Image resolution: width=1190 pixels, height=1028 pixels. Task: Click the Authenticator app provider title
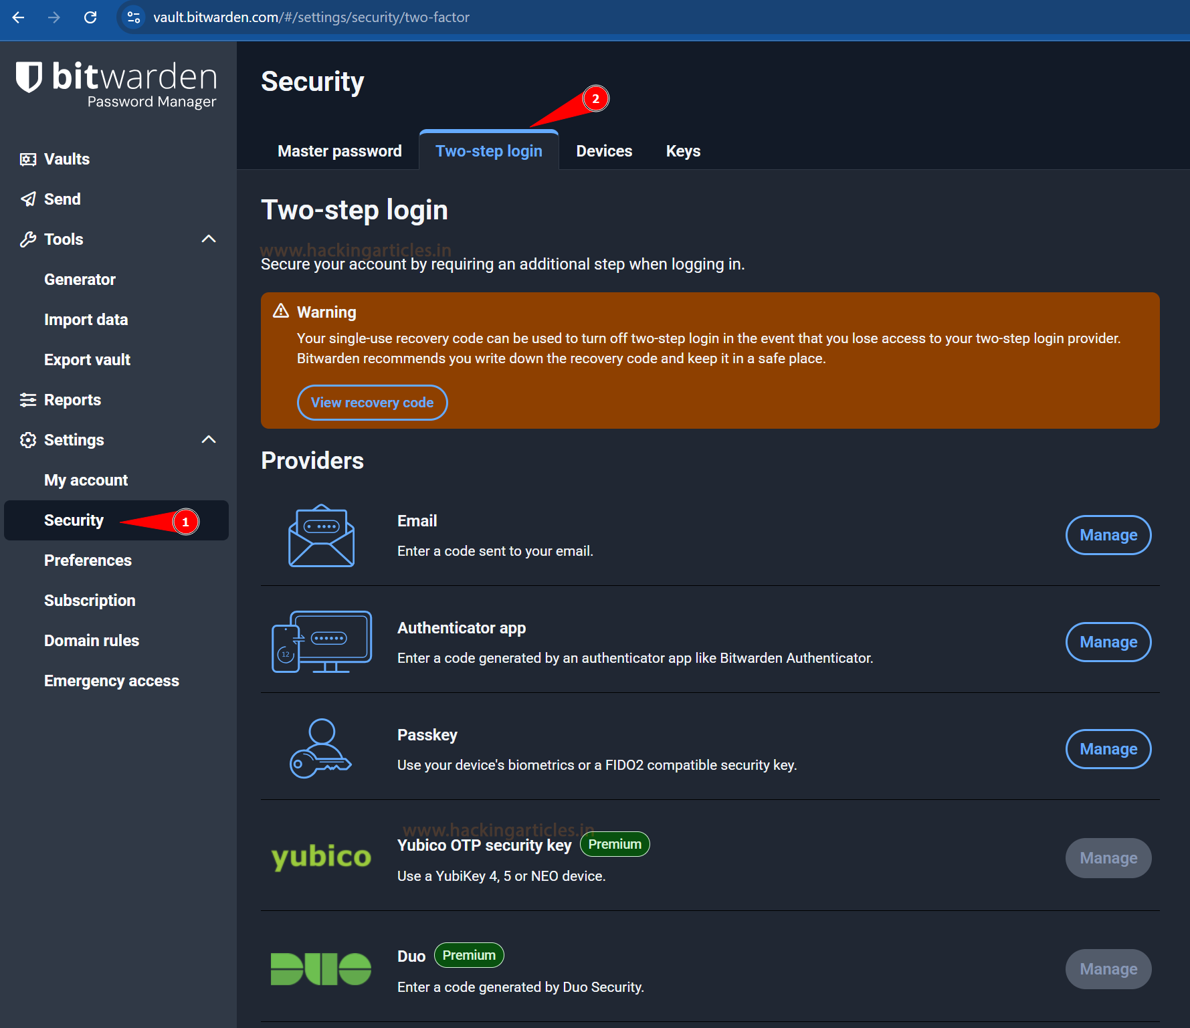coord(462,628)
